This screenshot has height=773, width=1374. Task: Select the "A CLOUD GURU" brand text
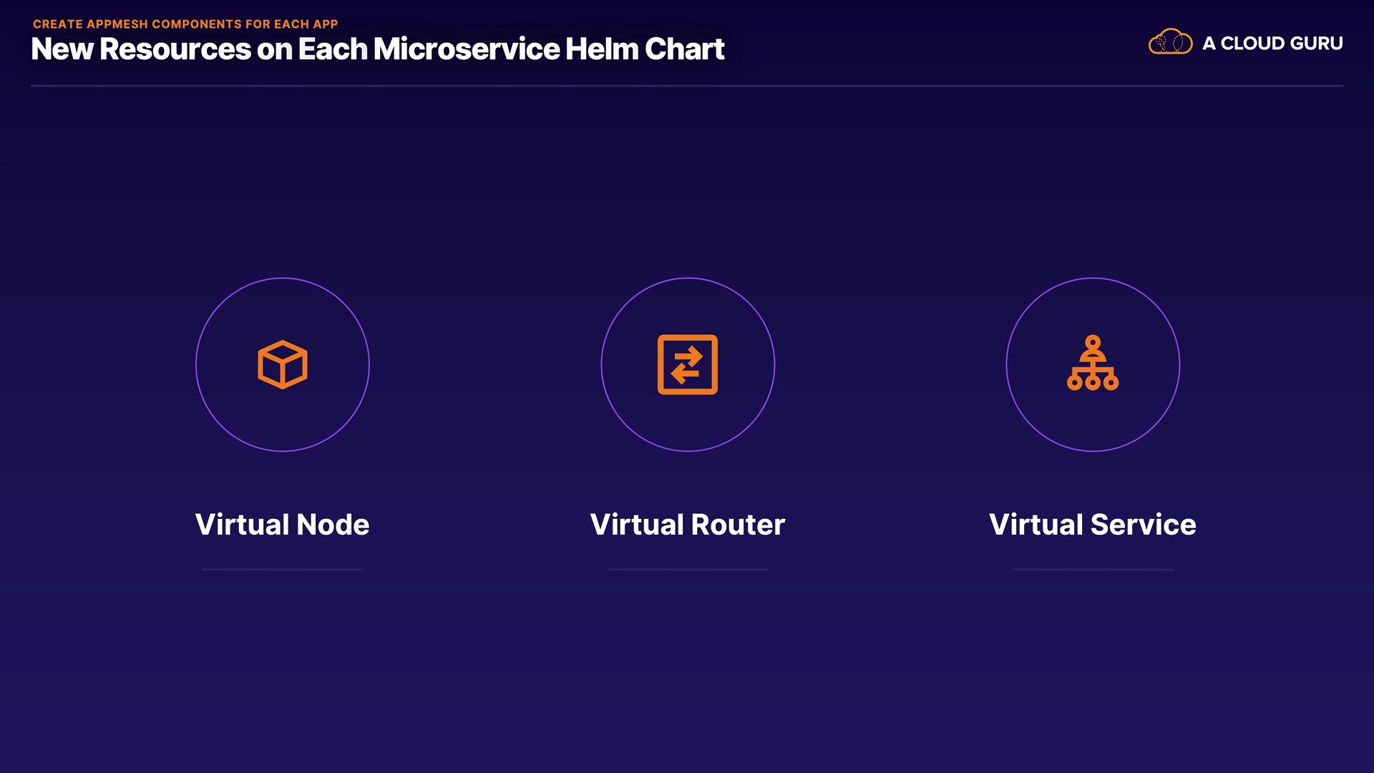[1272, 44]
